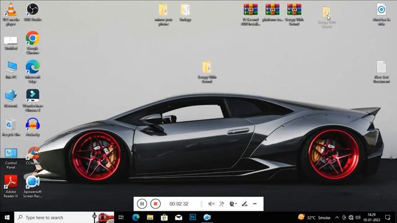Switch to Apowersoft recorder on the taskbar
397x223 pixels.
207,217
